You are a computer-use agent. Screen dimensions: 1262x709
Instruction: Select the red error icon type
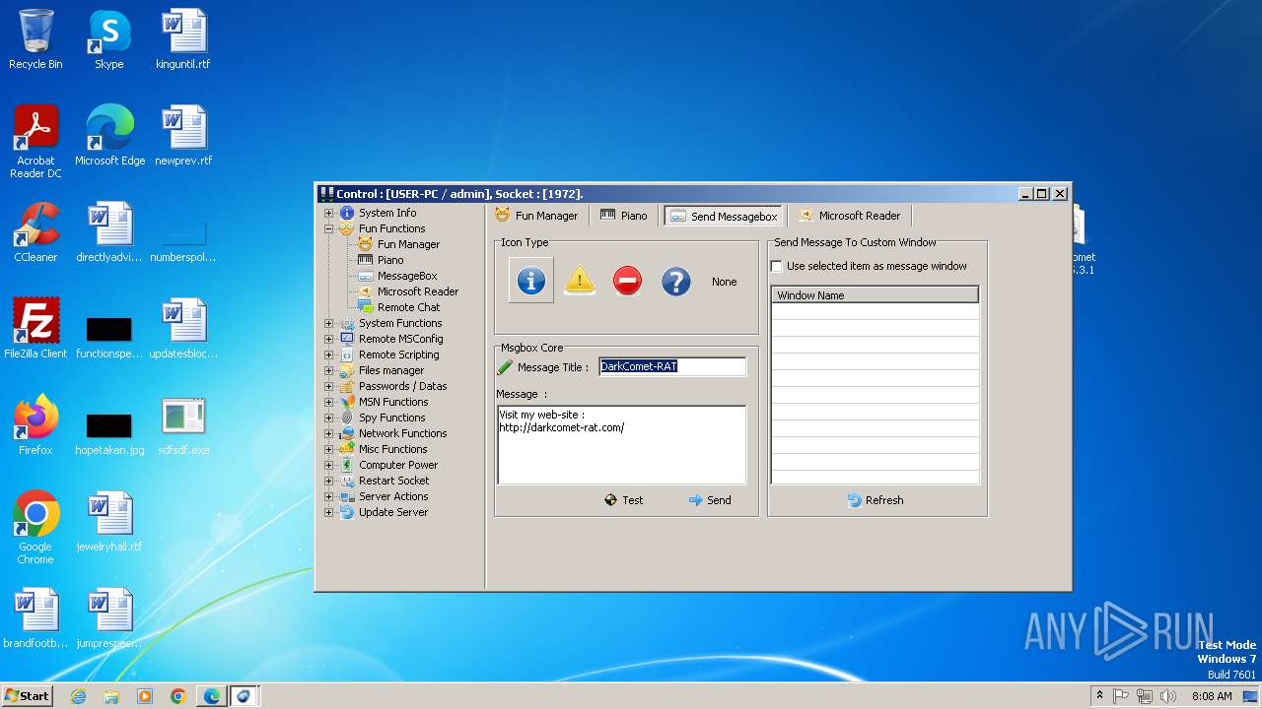point(627,281)
